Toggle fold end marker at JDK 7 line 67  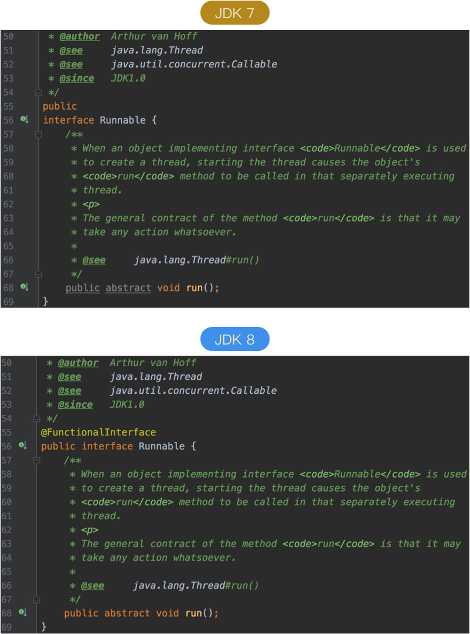[39, 274]
